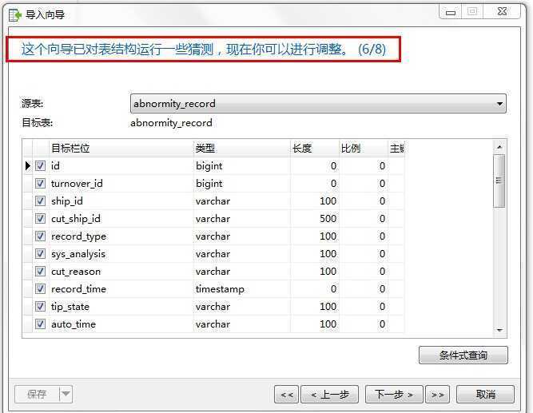Image resolution: width=533 pixels, height=413 pixels.
Task: Click the length 100 of record_type row
Action: coord(328,236)
